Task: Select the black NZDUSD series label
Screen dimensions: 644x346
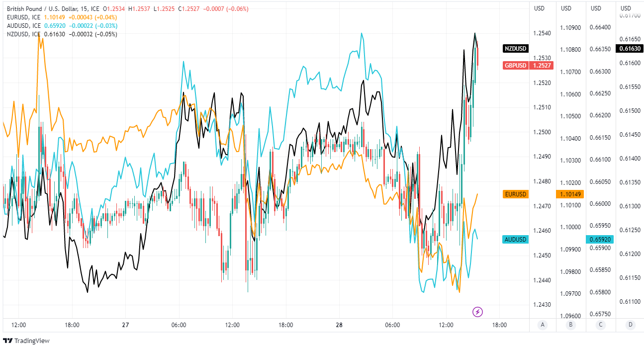Action: click(x=515, y=49)
